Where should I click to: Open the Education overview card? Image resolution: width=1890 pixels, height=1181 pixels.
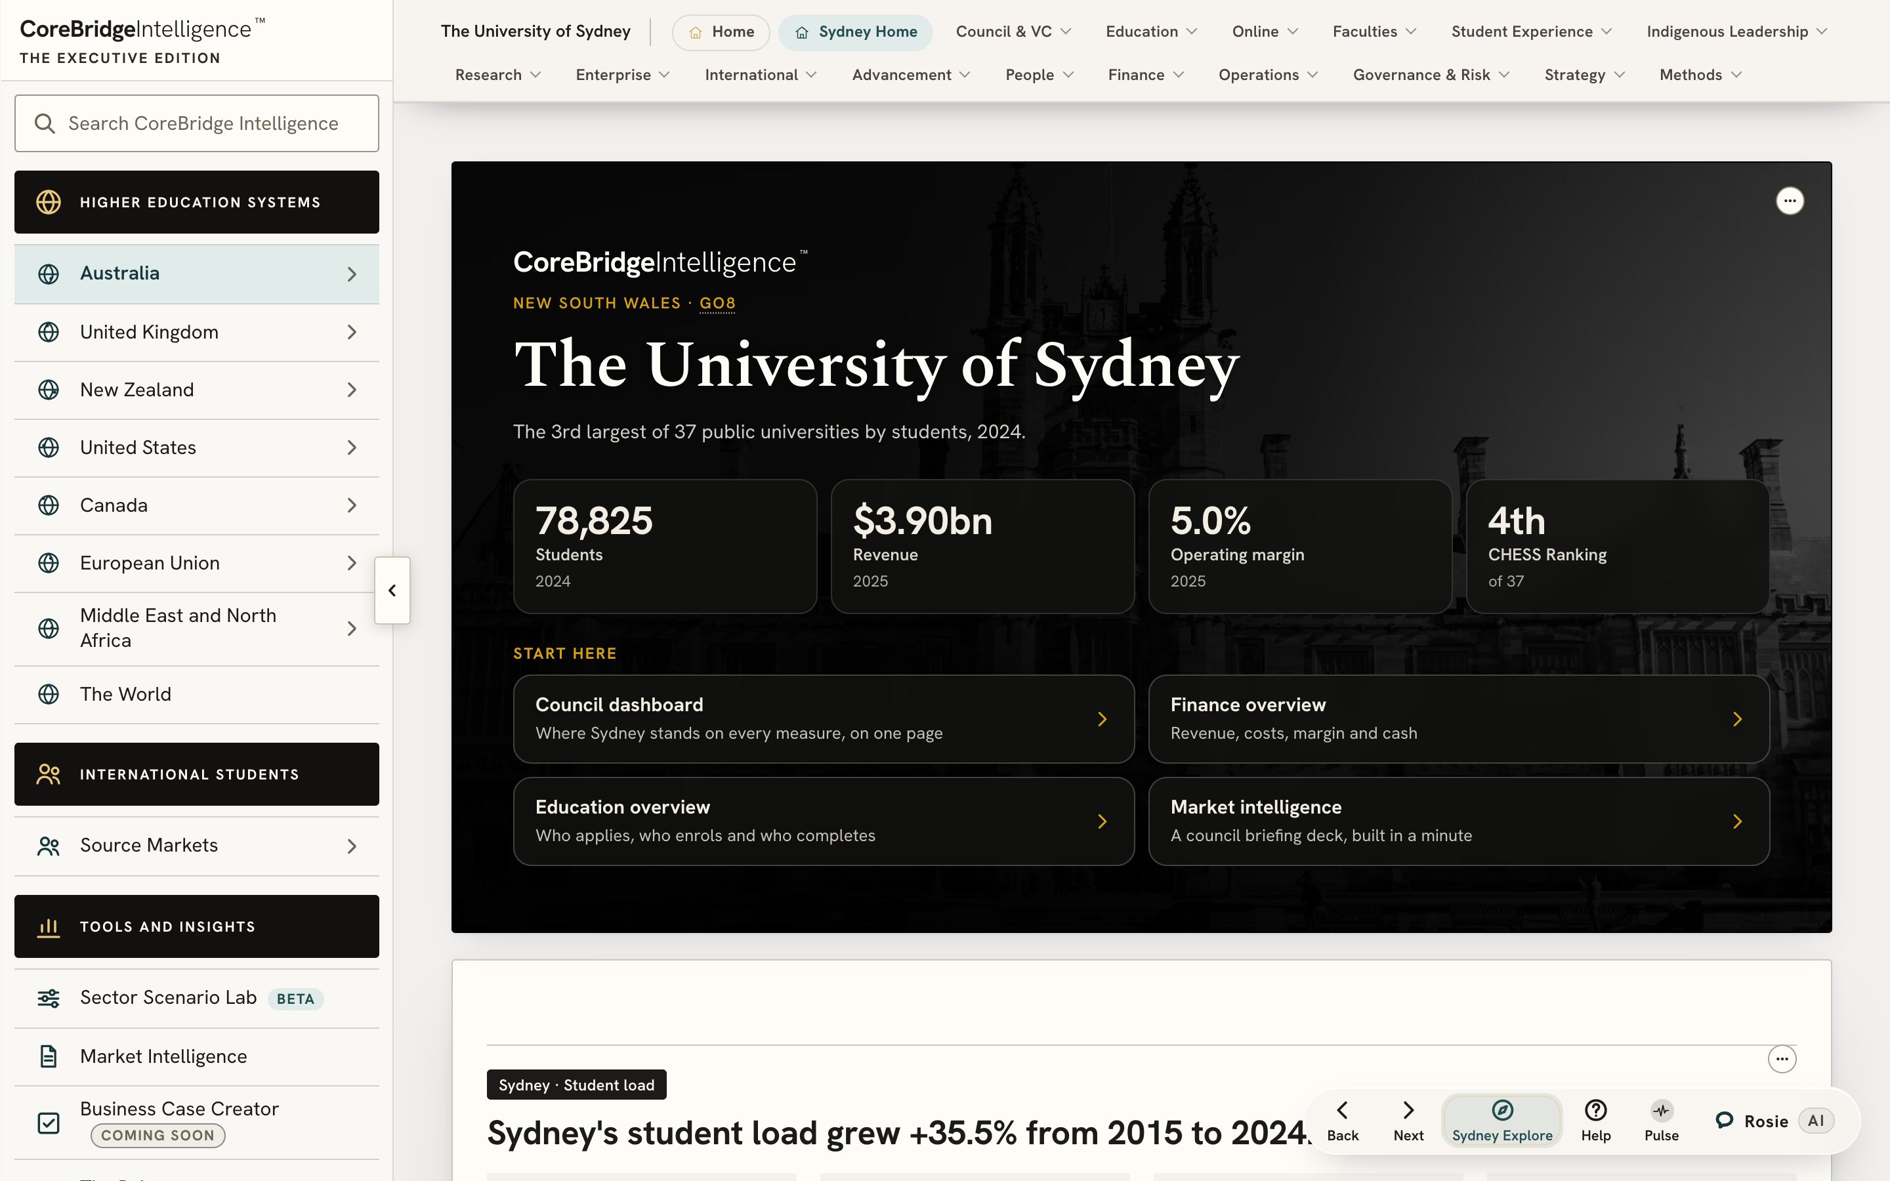(x=823, y=821)
